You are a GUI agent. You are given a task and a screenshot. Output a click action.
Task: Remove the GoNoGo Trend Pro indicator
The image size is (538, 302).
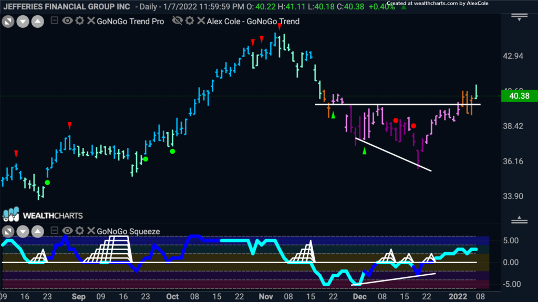[91, 21]
